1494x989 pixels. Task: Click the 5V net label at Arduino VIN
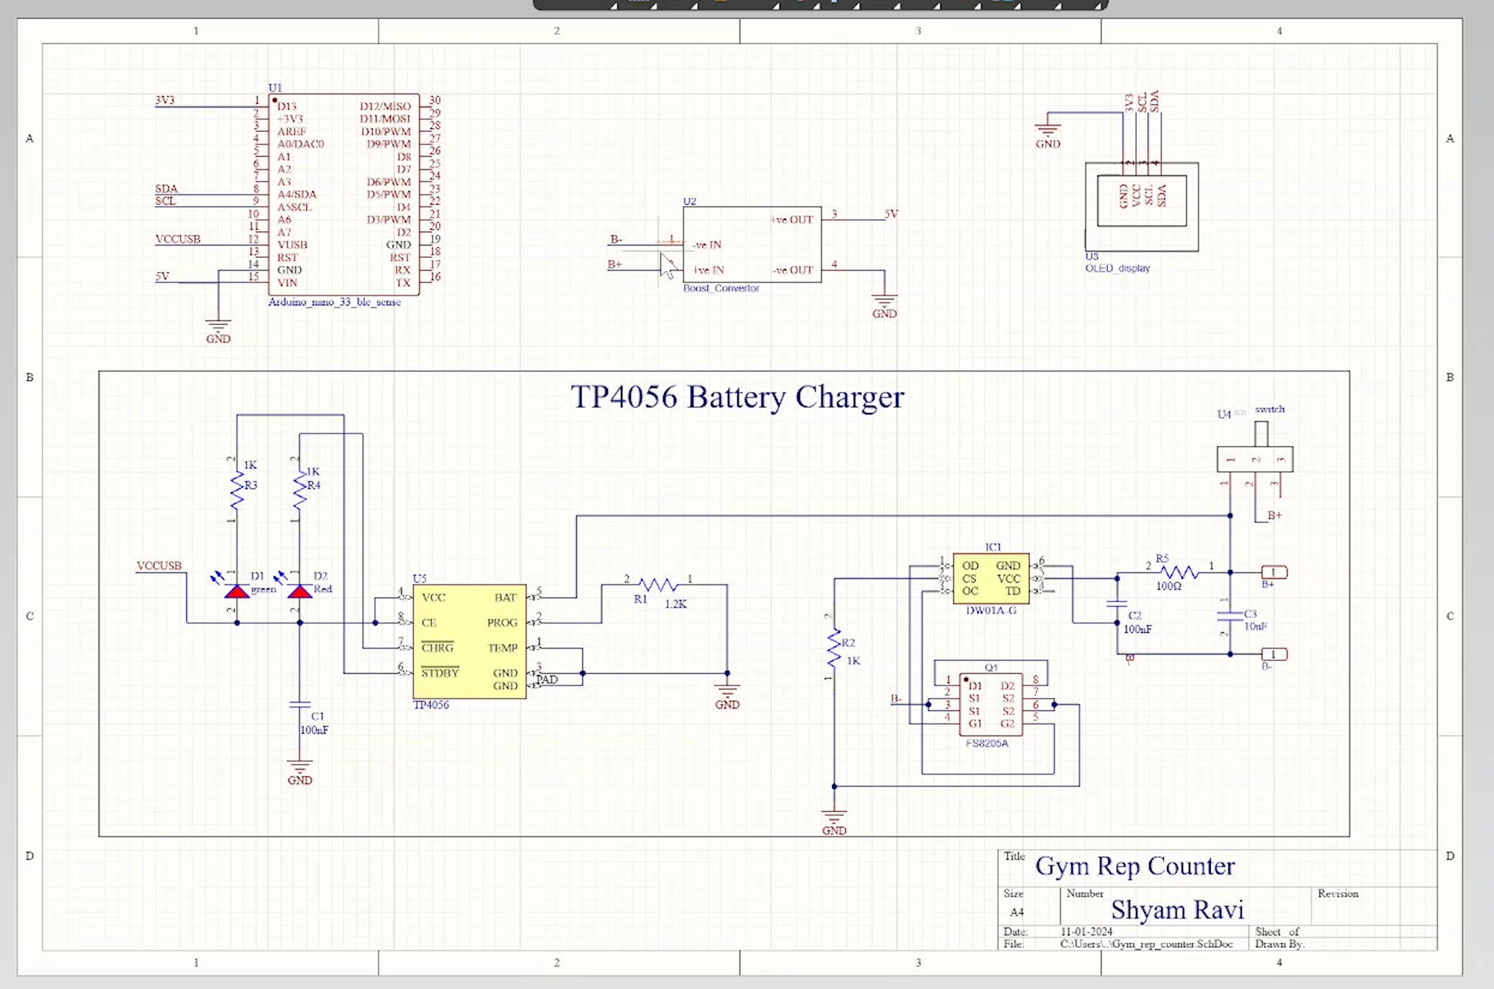pos(162,276)
